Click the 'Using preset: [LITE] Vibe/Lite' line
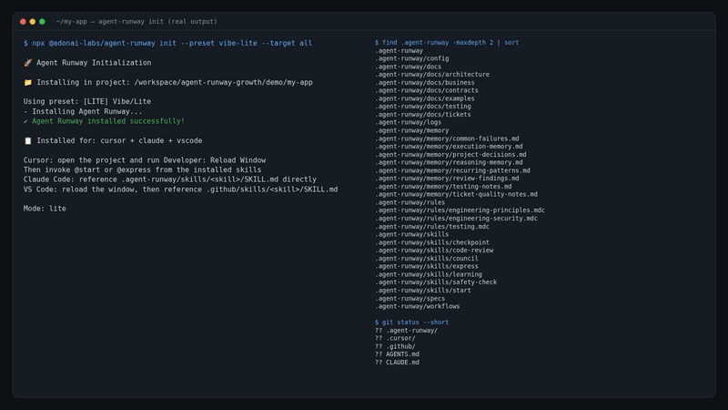 (x=87, y=101)
